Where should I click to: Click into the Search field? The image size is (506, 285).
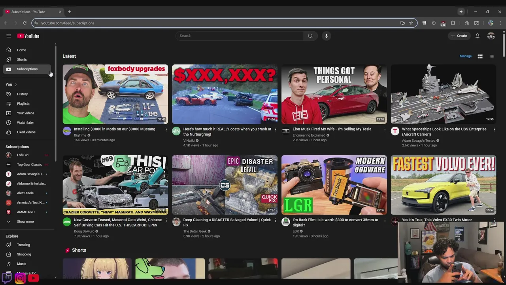pyautogui.click(x=239, y=36)
